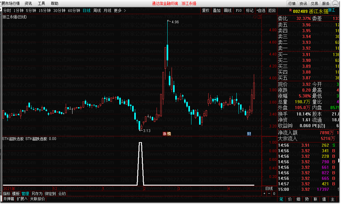Click the STK超跌选股 indicator label

pyautogui.click(x=13, y=139)
